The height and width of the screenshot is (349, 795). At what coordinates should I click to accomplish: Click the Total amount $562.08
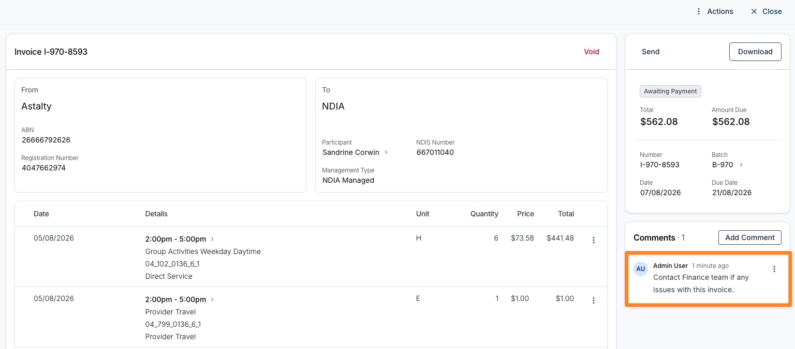(x=659, y=122)
